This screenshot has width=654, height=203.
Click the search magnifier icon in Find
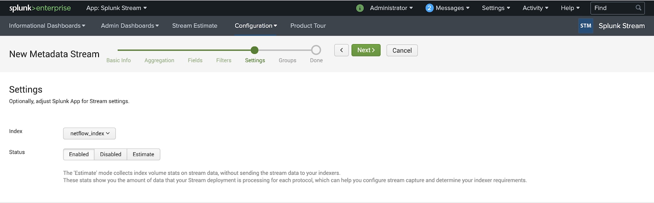pos(638,8)
